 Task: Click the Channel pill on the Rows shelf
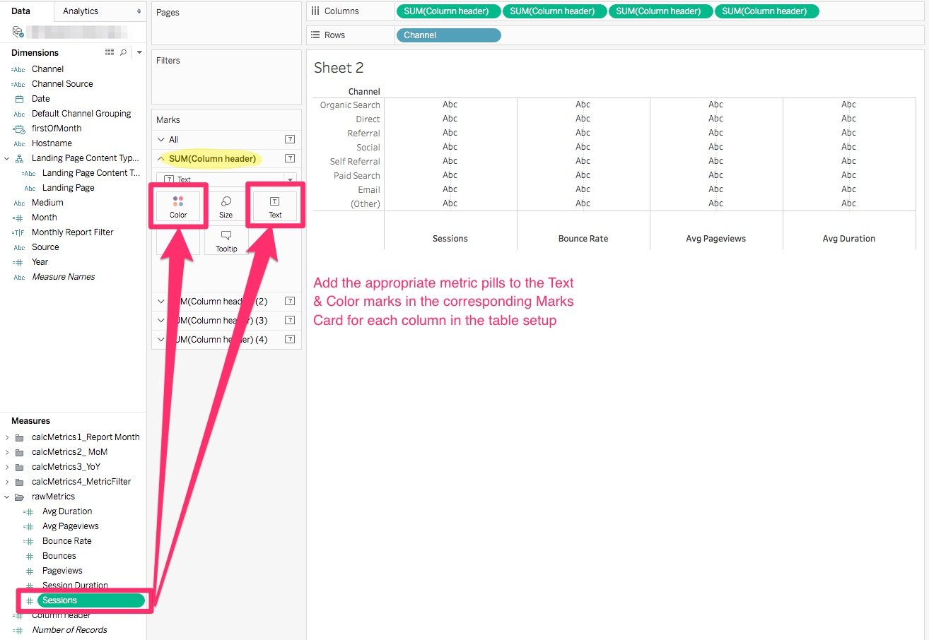point(448,35)
